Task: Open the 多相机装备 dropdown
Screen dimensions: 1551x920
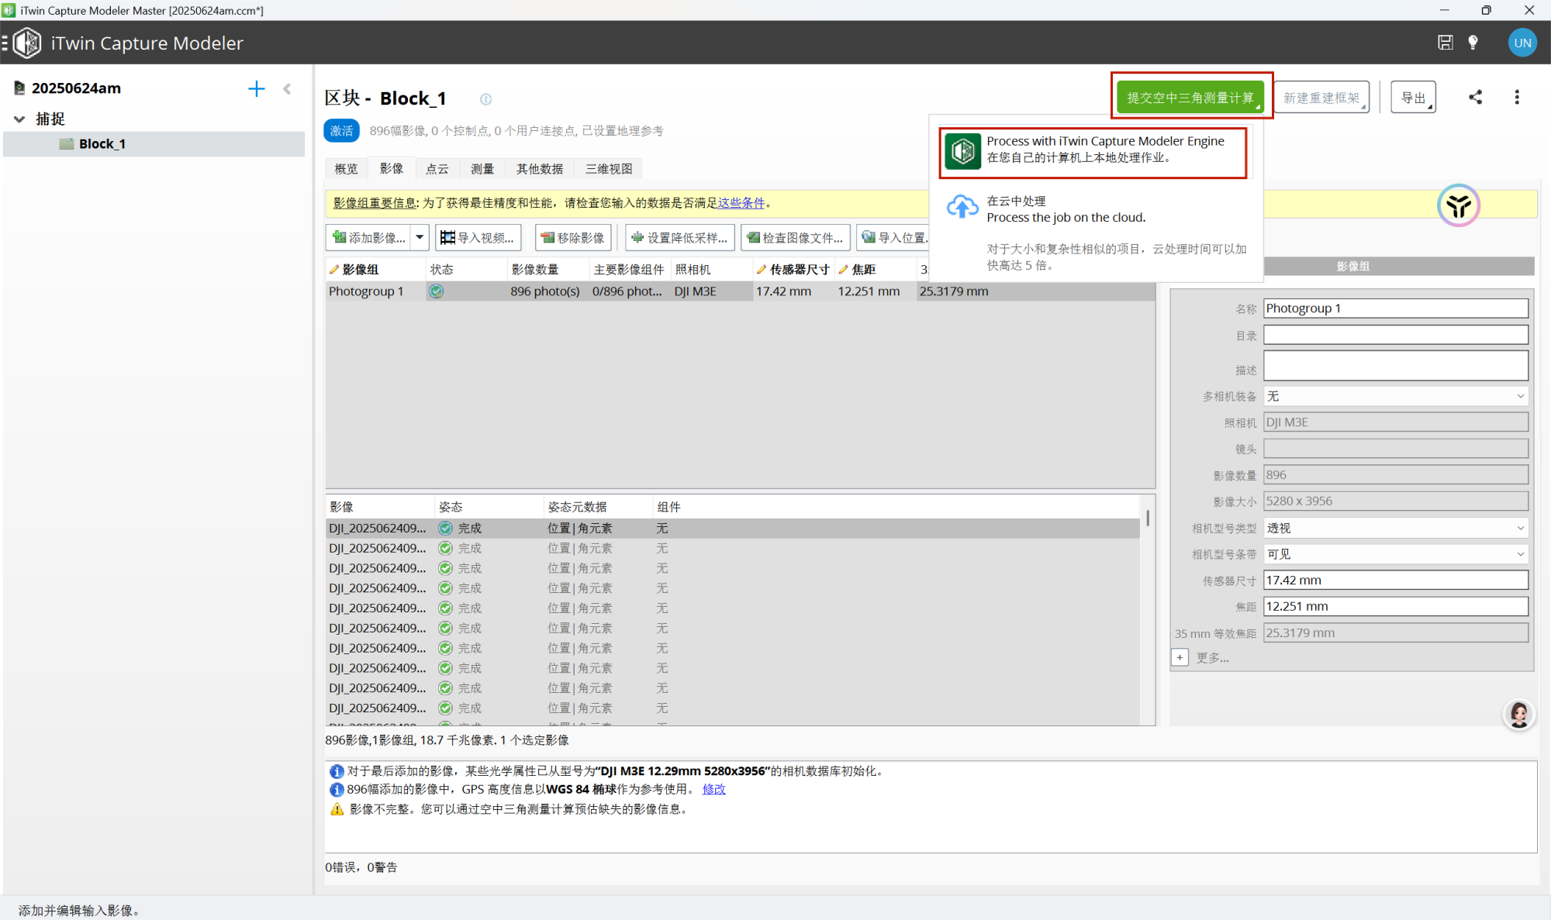Action: click(1396, 396)
